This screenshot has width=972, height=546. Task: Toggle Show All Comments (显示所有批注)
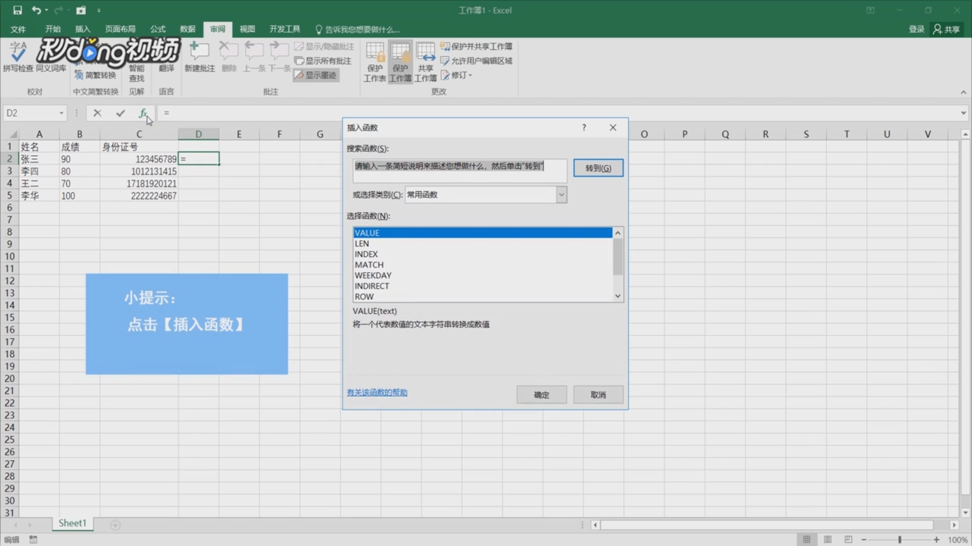point(323,61)
